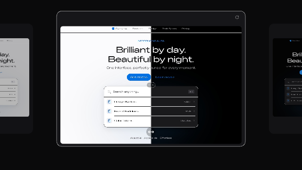The height and width of the screenshot is (170, 302).
Task: Click the blue logo icon in the navbar
Action: (x=113, y=28)
